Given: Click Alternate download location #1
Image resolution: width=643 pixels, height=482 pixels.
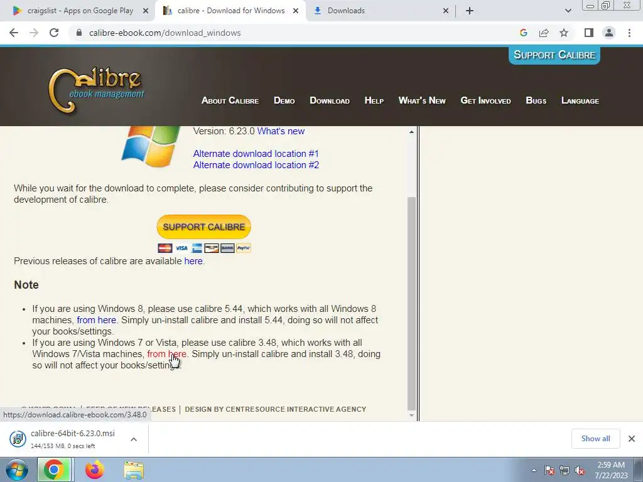Looking at the screenshot, I should tap(256, 154).
